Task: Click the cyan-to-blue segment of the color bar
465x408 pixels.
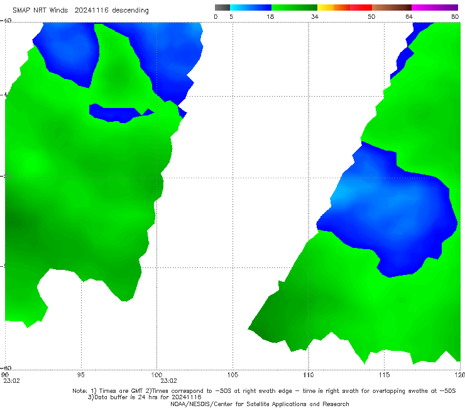Action: pos(251,8)
